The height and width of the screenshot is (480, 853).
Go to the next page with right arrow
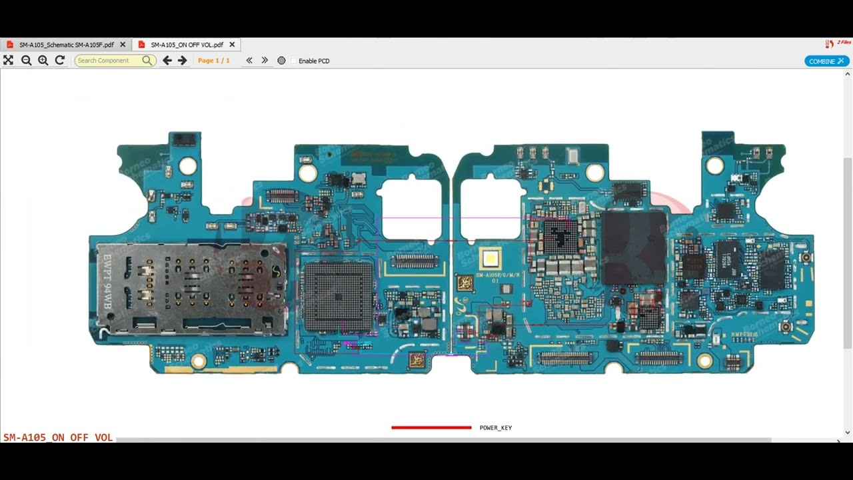point(182,61)
